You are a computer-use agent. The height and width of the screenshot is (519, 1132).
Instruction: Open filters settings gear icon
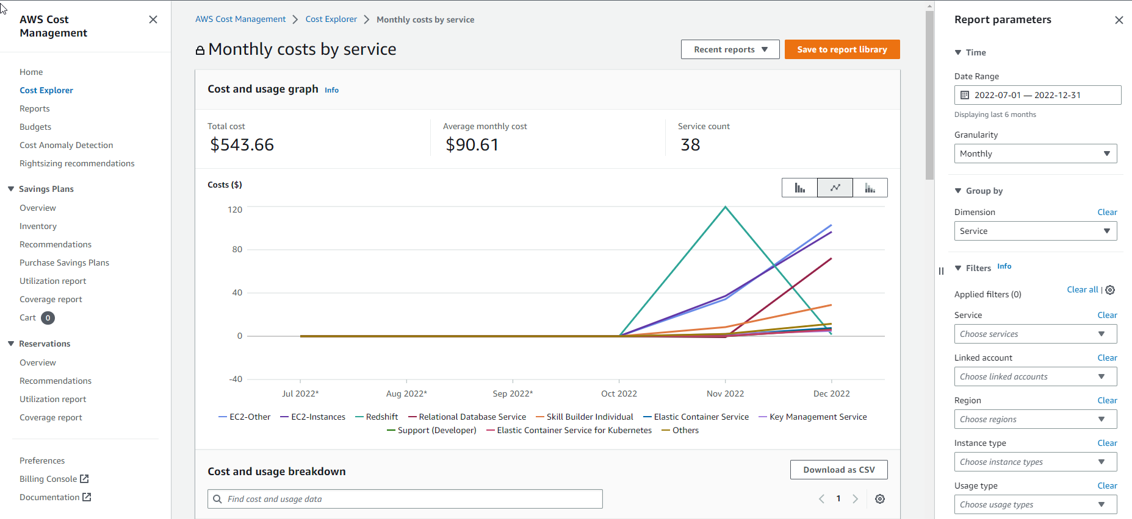[1110, 290]
